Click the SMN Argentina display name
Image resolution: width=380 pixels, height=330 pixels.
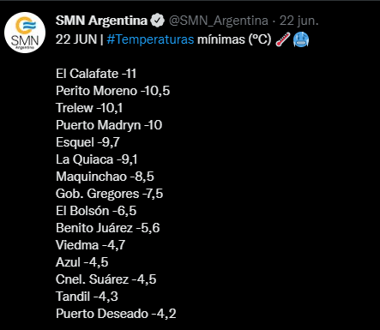point(101,21)
